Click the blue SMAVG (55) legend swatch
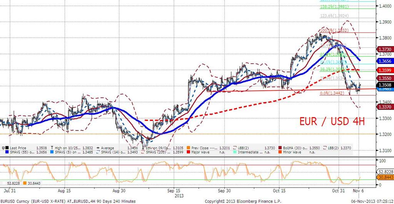Viewport: 394px width, 204px height. (7, 152)
